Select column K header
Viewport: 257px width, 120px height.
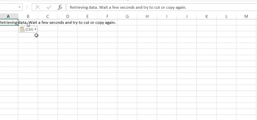pyautogui.click(x=207, y=16)
